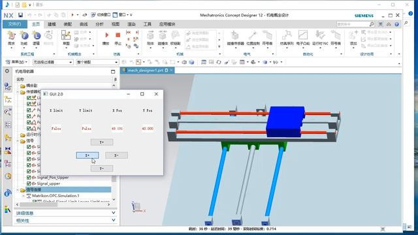Click the blue slider block in 3D view

(x=285, y=121)
